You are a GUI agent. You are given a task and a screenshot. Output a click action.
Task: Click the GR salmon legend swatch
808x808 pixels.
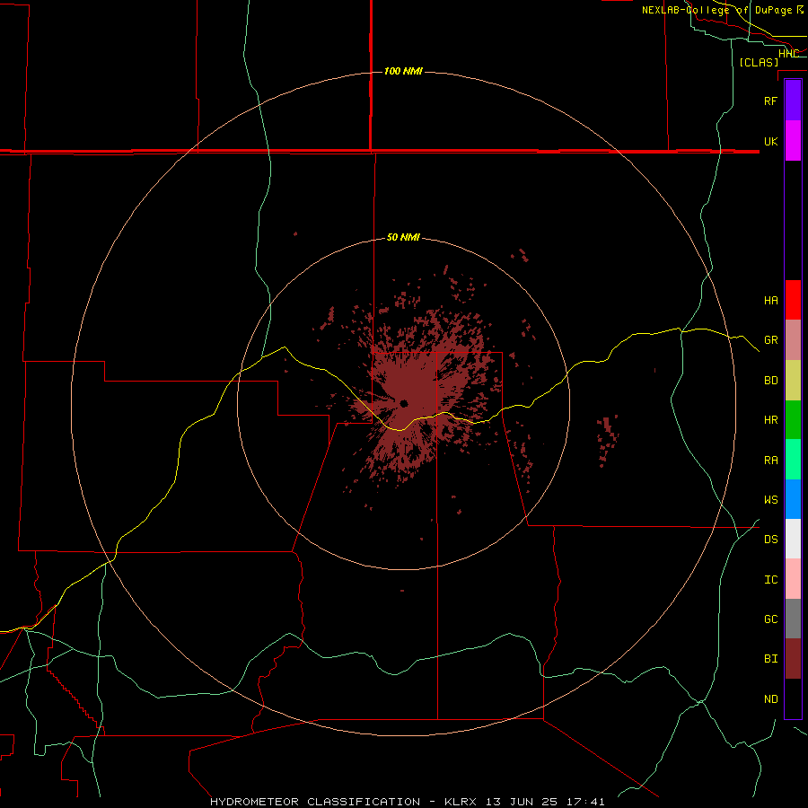tap(793, 340)
